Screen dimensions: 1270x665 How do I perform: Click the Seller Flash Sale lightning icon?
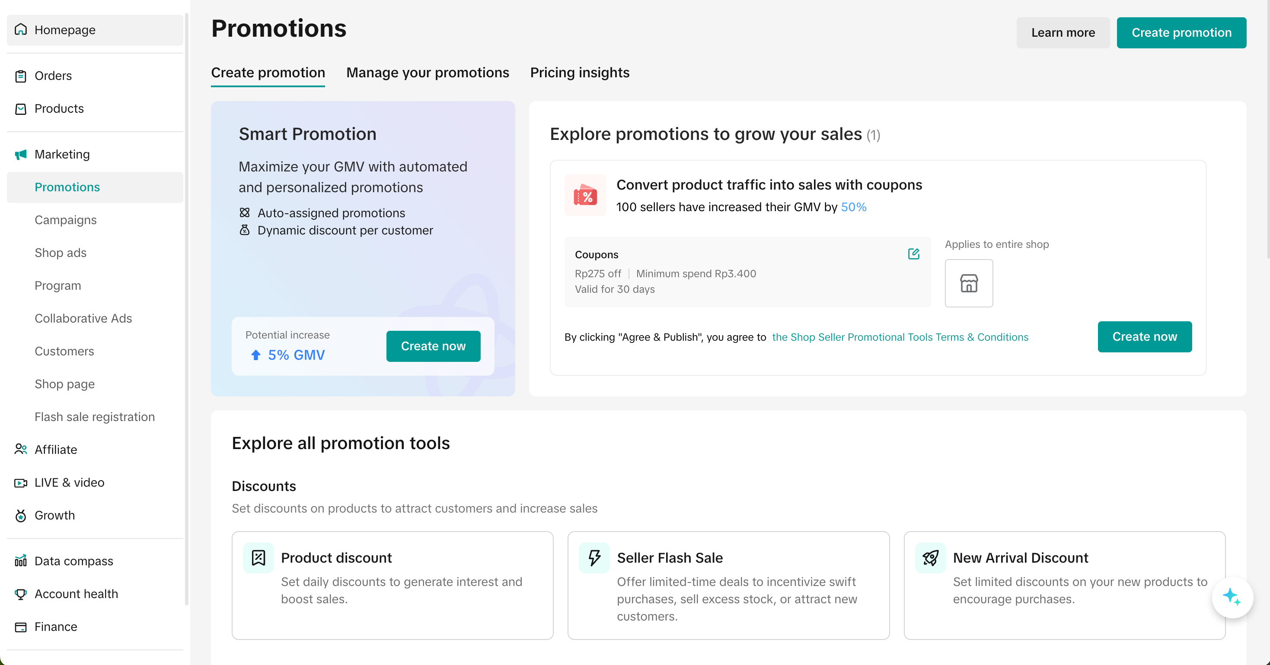(x=594, y=557)
